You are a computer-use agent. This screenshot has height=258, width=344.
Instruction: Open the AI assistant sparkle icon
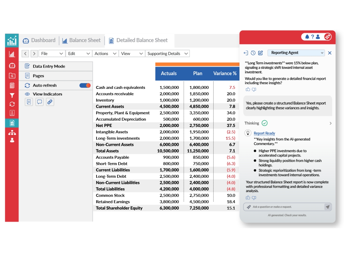click(328, 37)
